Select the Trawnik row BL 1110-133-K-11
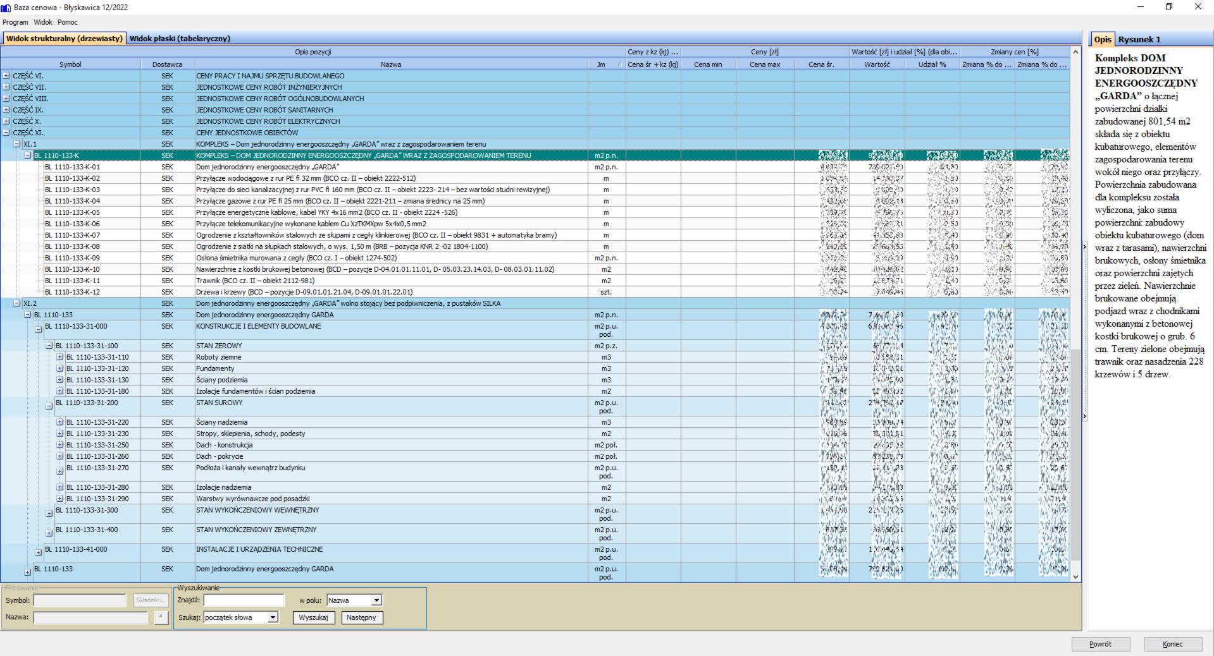Image resolution: width=1214 pixels, height=656 pixels. click(535, 281)
